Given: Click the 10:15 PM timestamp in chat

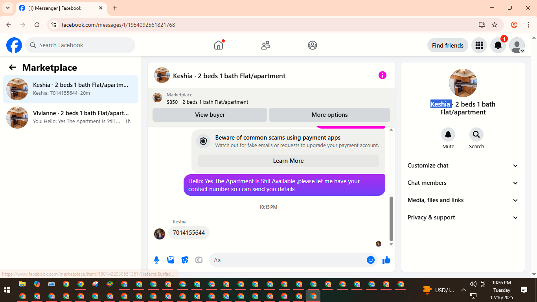Looking at the screenshot, I should [268, 207].
